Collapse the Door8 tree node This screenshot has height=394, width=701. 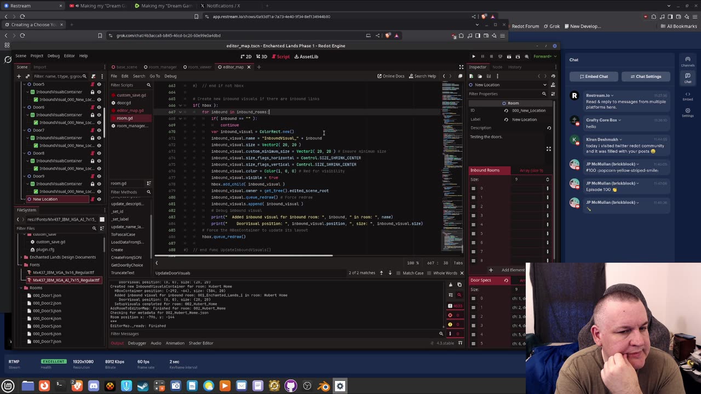[x=24, y=153]
